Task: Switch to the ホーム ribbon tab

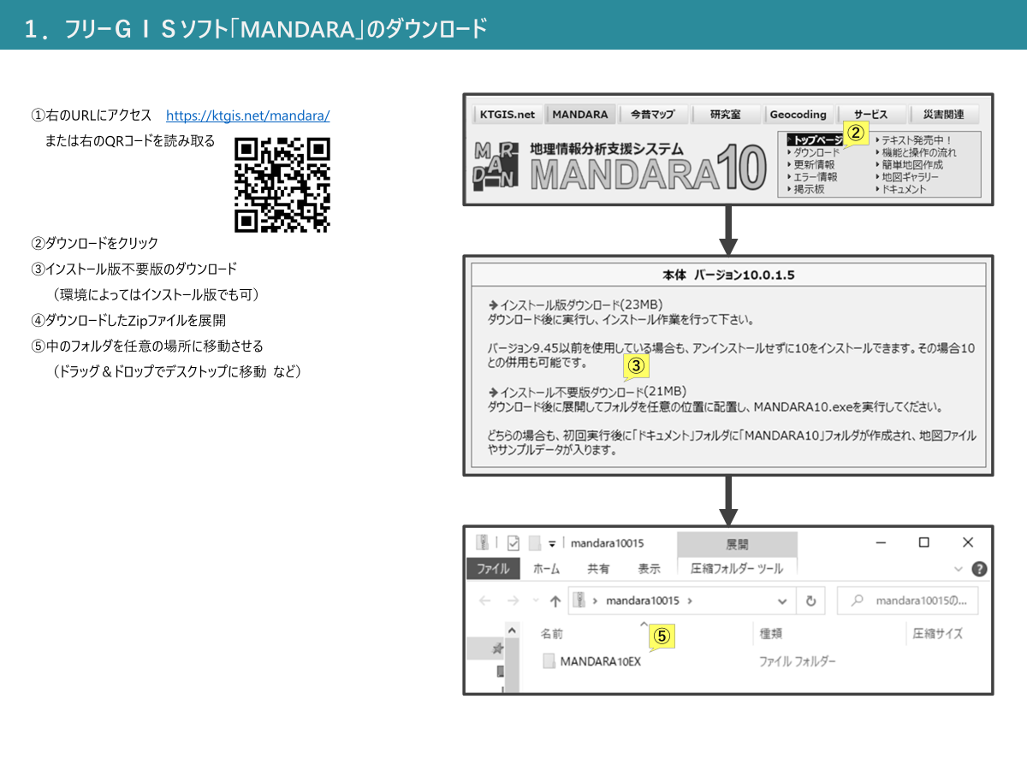Action: pyautogui.click(x=546, y=568)
